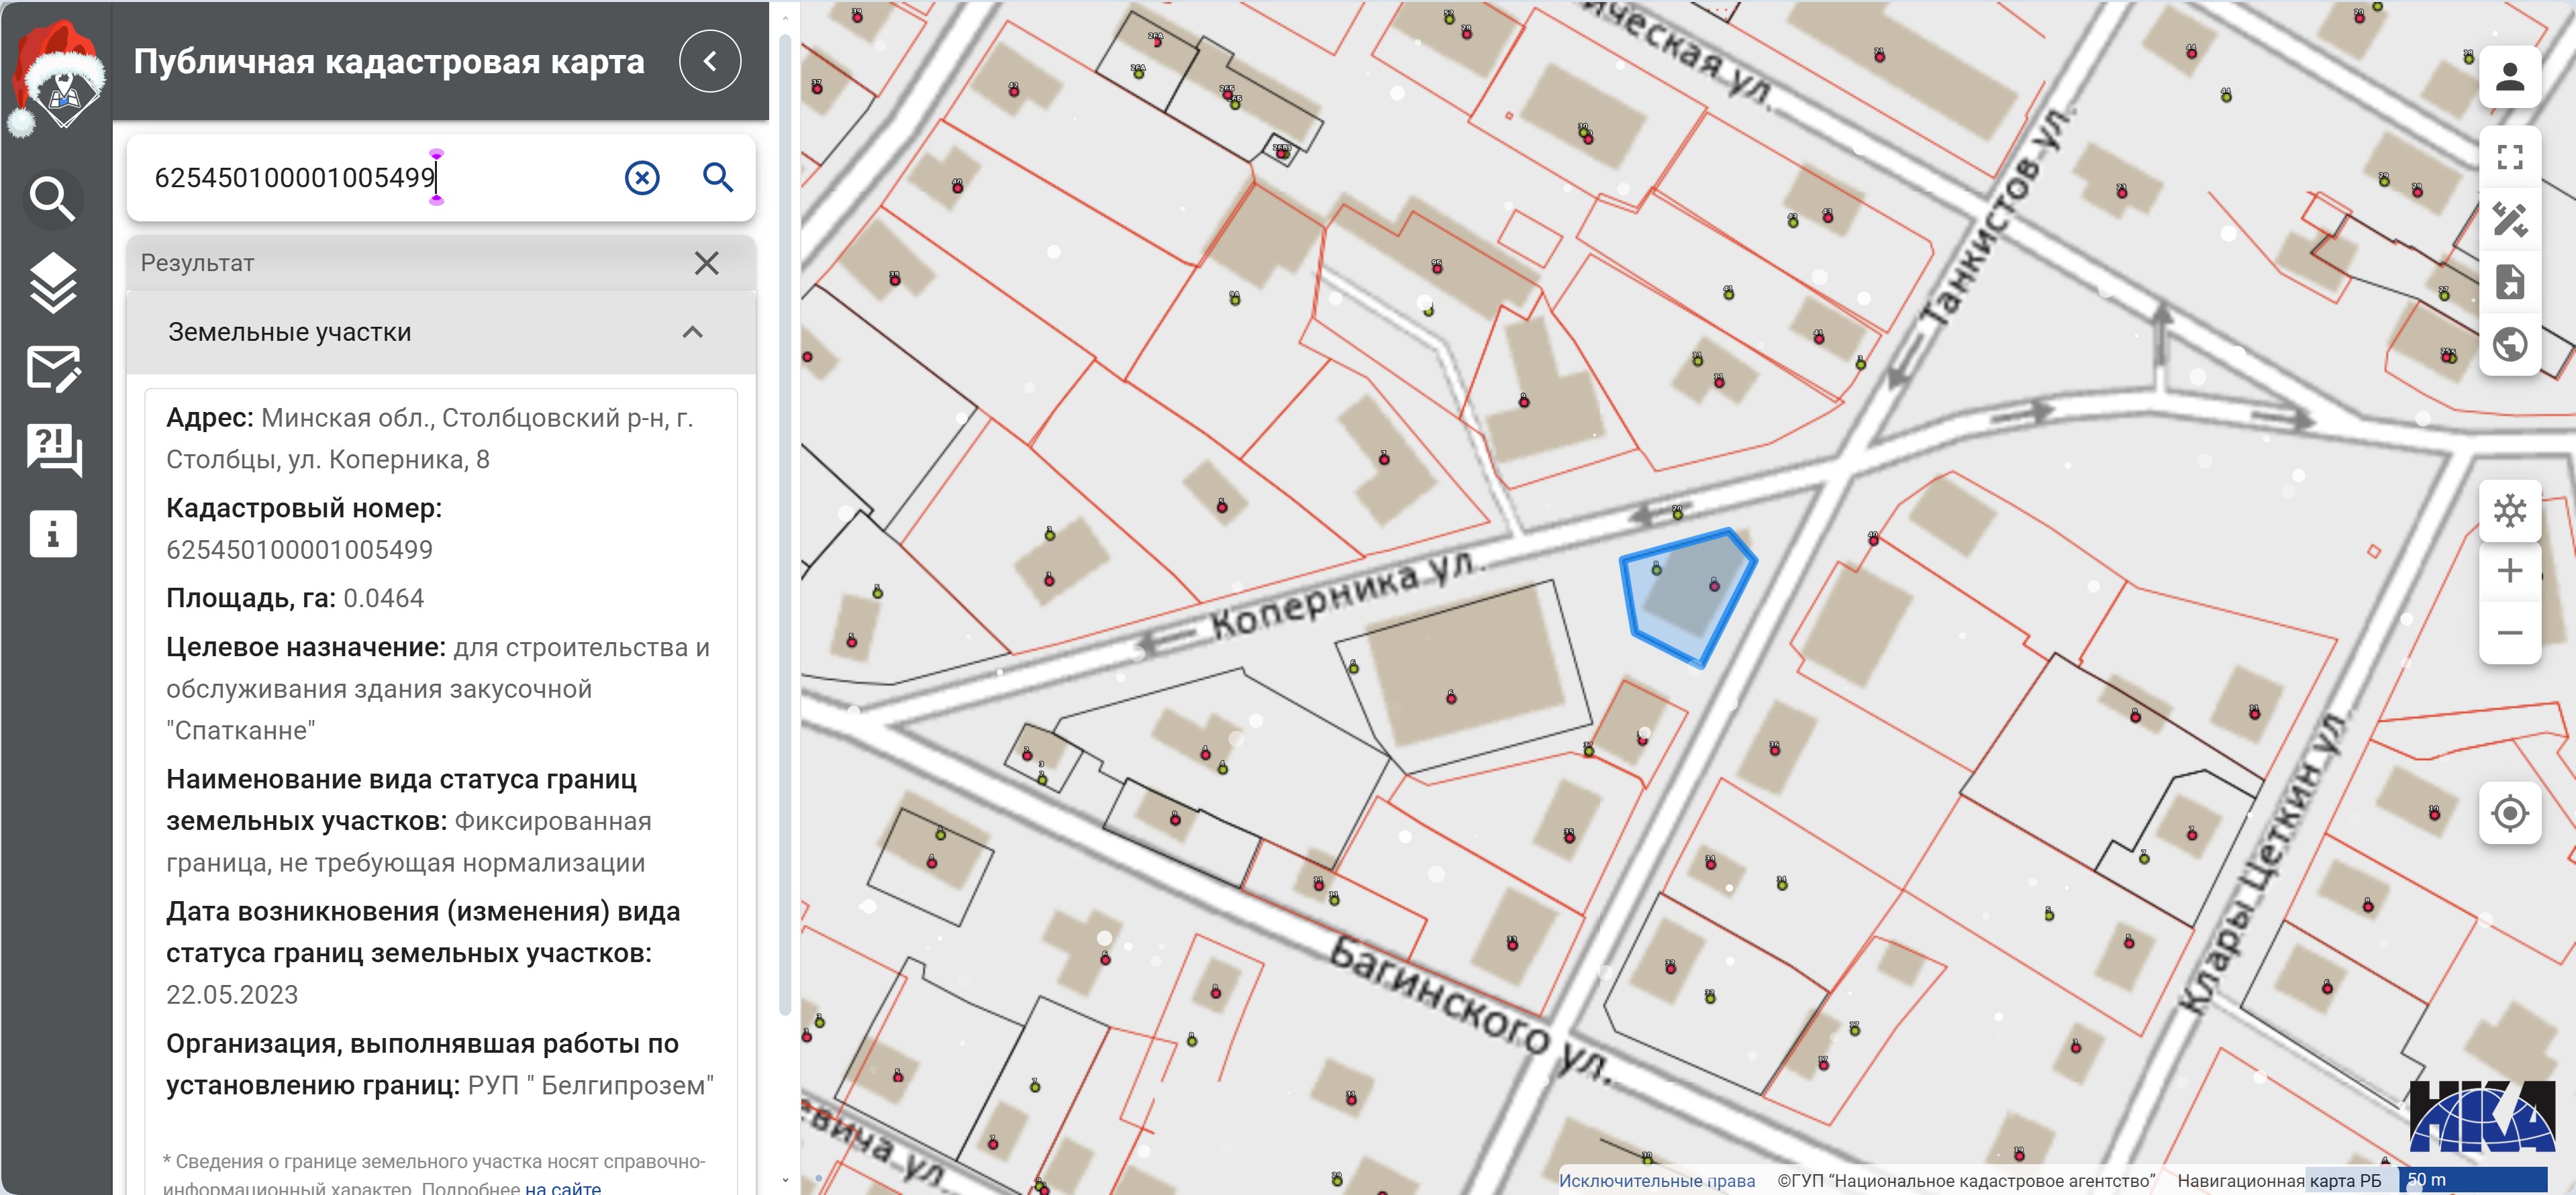Open the map layers panel

(53, 283)
